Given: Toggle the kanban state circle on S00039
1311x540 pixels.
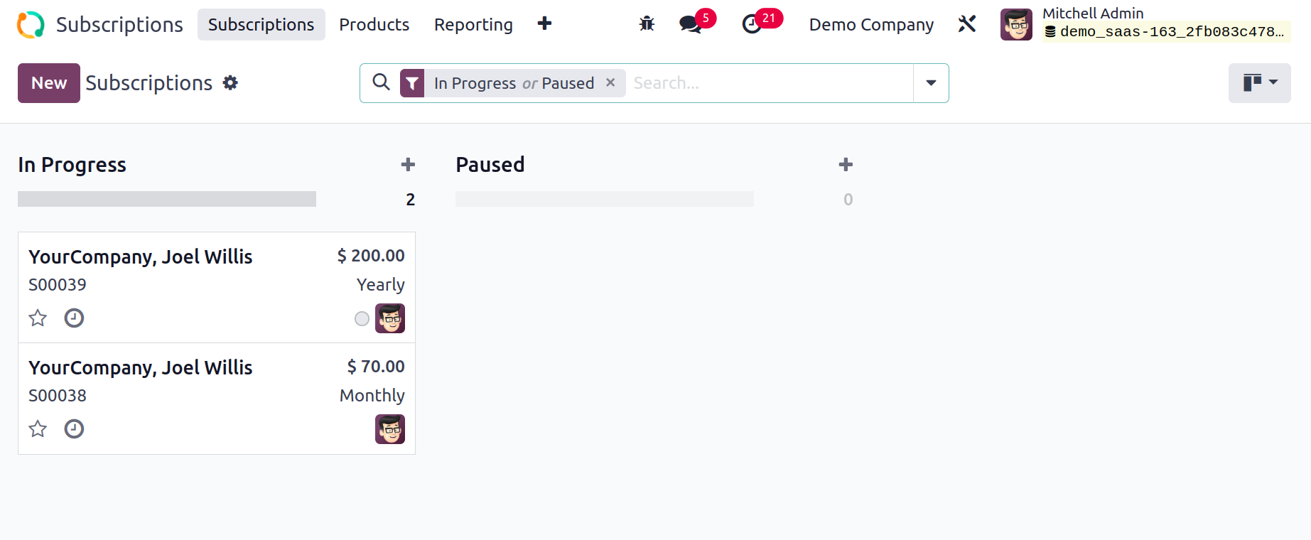Looking at the screenshot, I should [x=362, y=318].
